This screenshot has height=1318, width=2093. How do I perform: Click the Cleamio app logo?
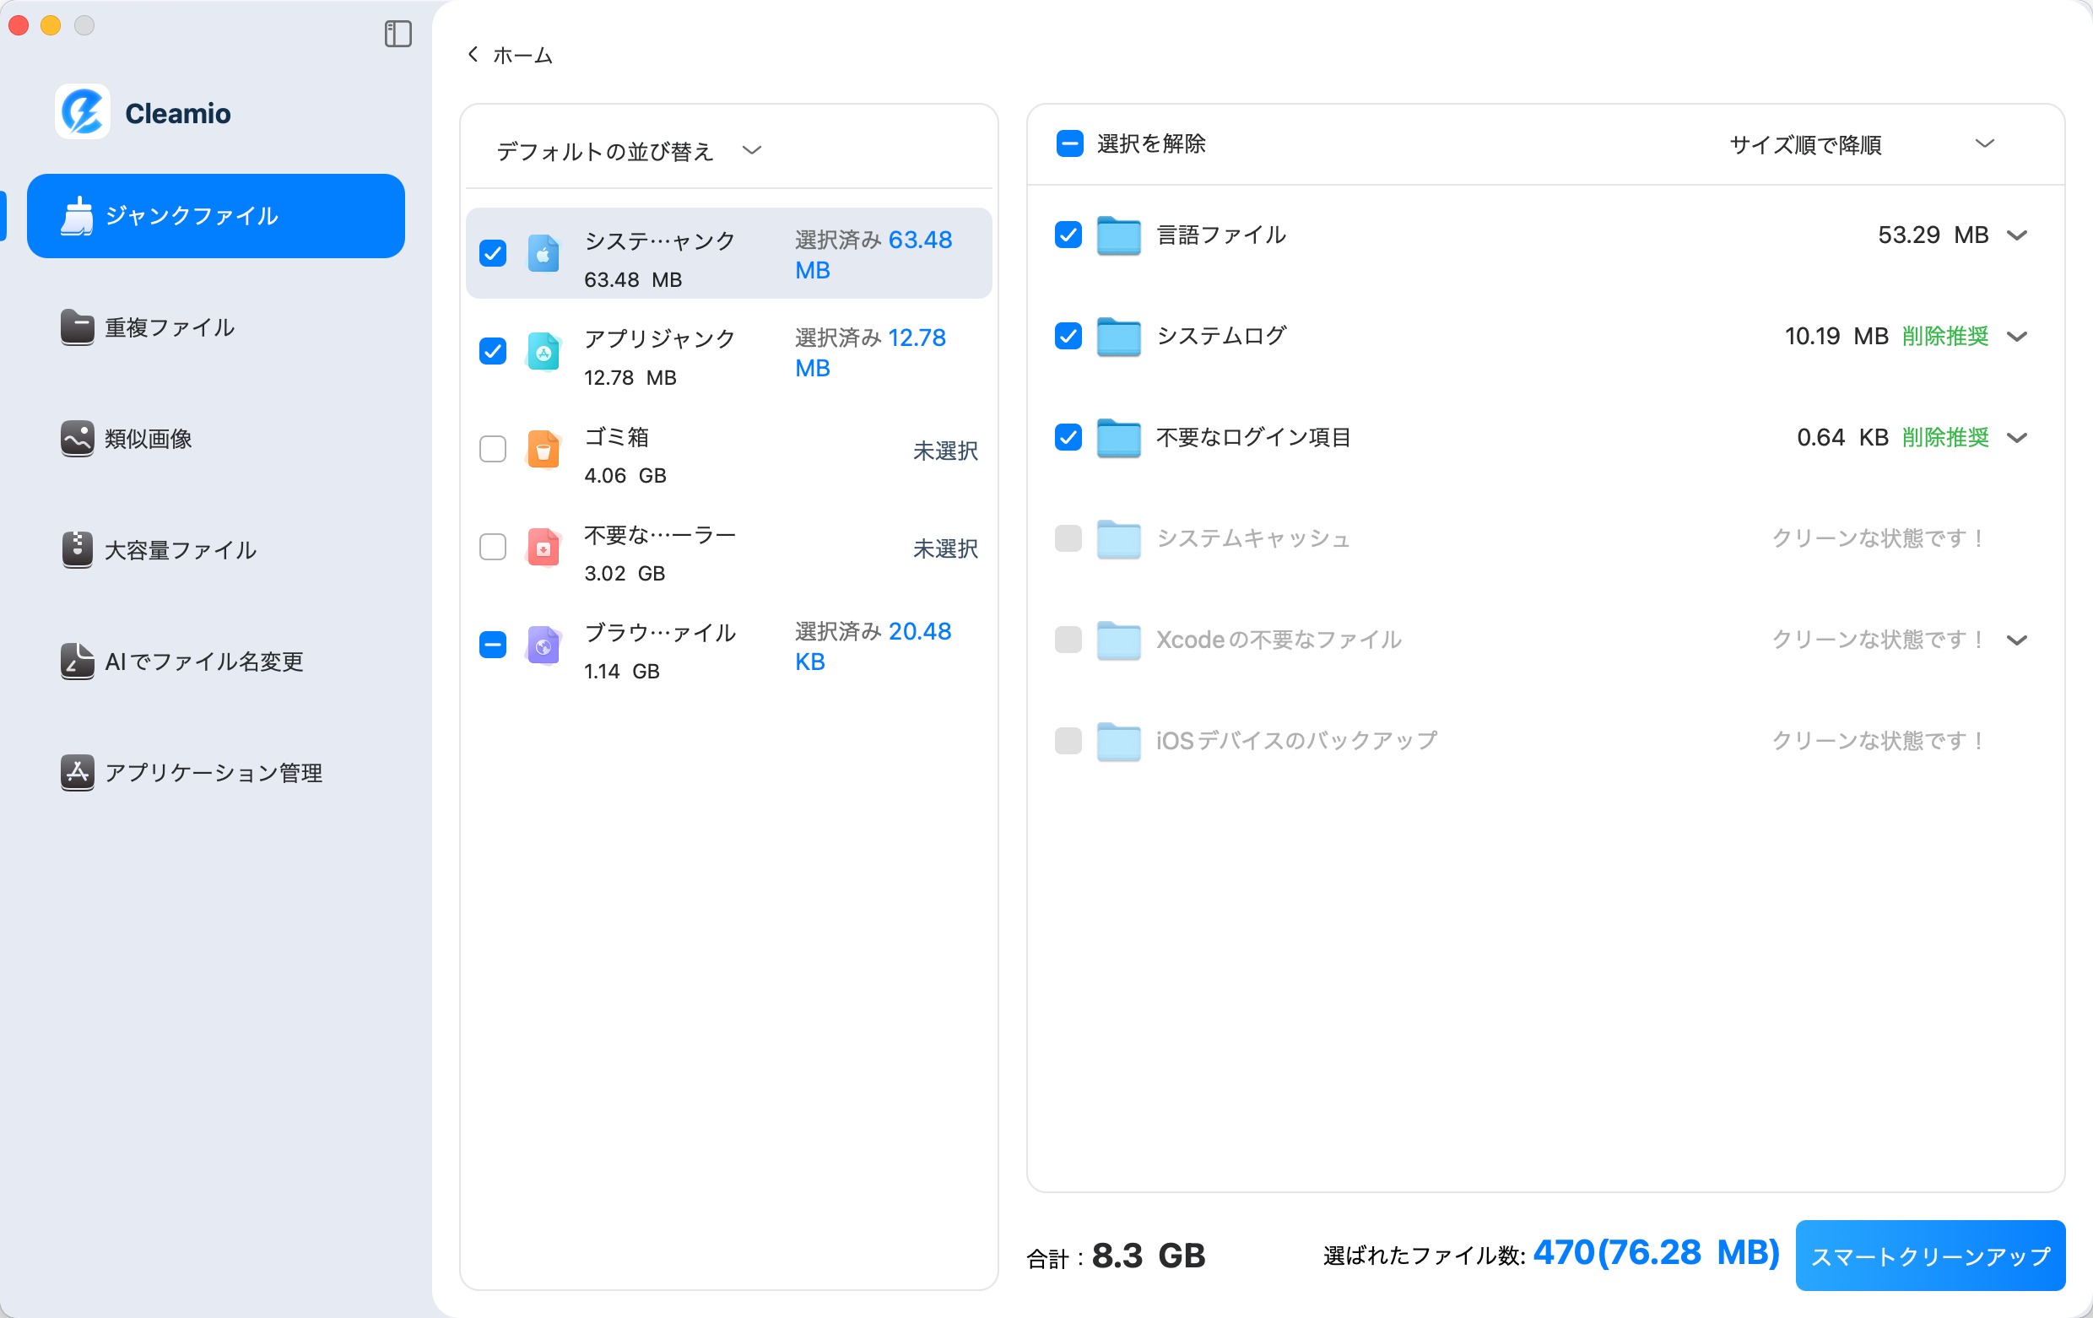coord(82,111)
